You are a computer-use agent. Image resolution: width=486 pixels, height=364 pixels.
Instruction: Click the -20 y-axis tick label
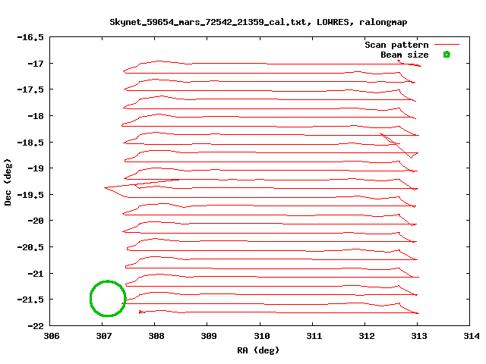coord(36,221)
